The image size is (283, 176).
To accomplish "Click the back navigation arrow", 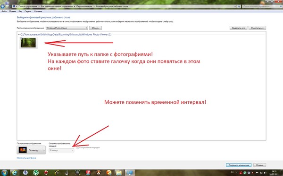I will coord(2,7).
